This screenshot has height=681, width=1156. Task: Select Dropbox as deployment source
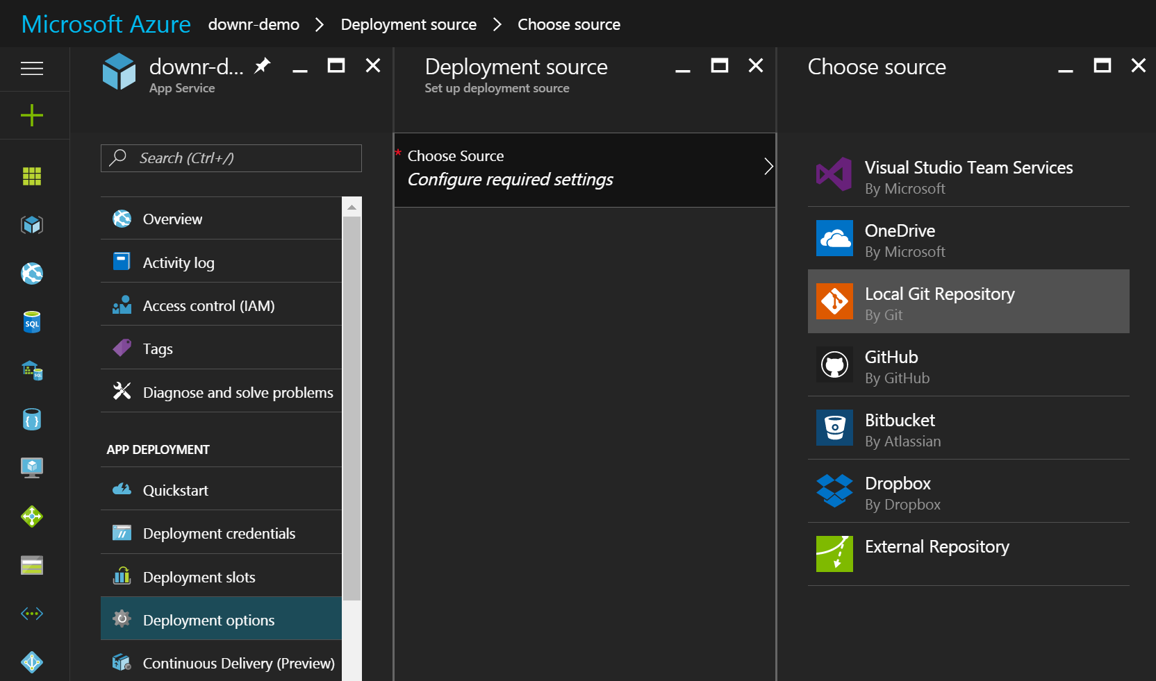(x=968, y=491)
